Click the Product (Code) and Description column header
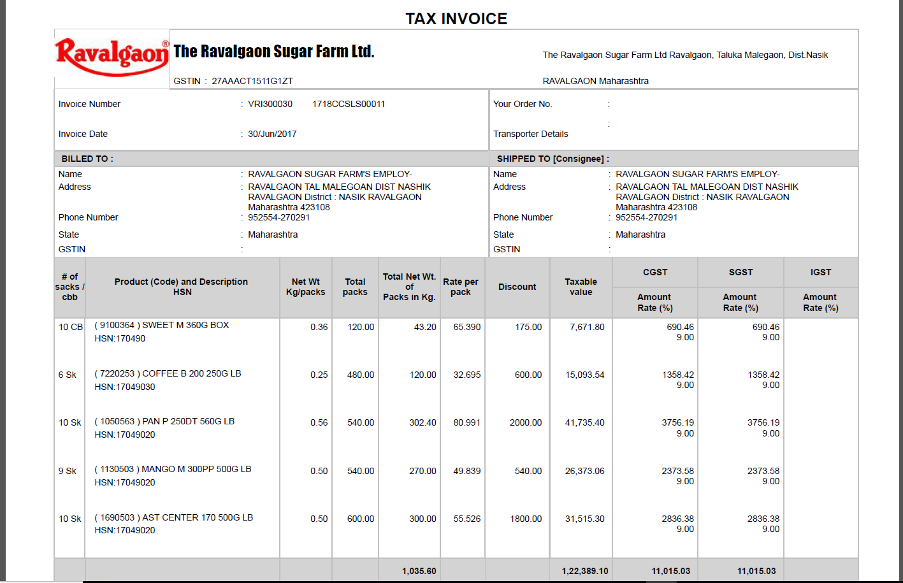Image resolution: width=903 pixels, height=583 pixels. click(182, 287)
